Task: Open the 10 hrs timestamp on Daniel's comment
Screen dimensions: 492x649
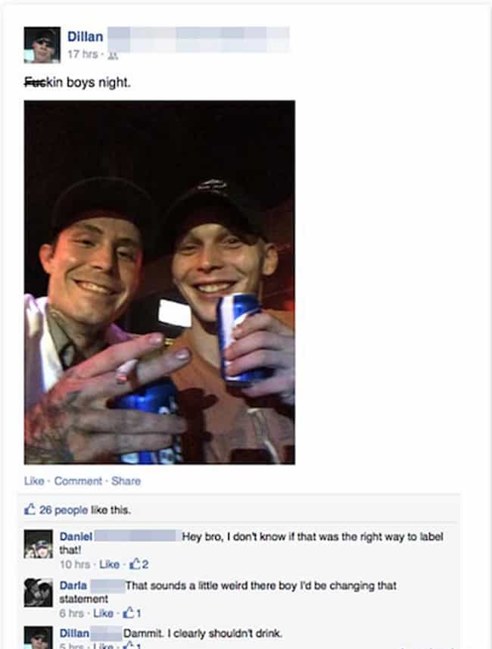Action: click(x=75, y=564)
